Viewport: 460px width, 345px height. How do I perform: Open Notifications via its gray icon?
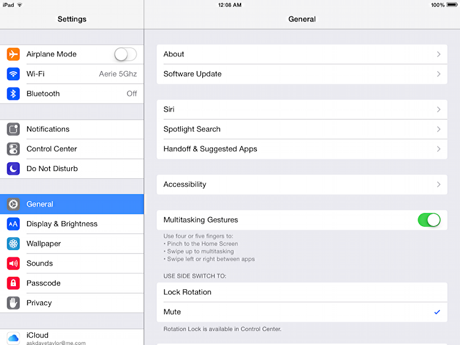[13, 129]
